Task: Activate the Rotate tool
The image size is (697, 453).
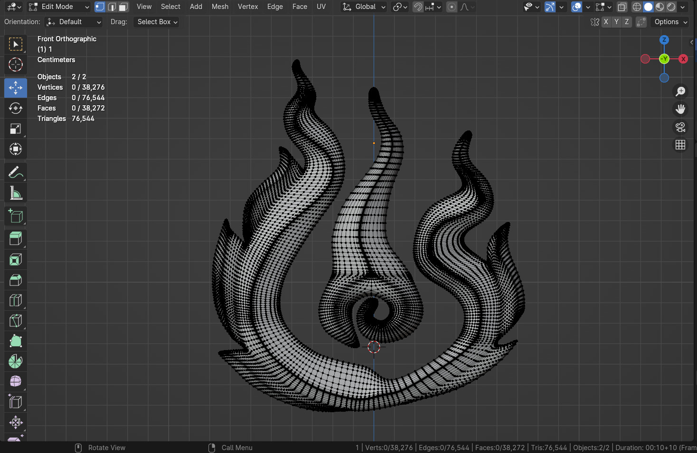Action: tap(16, 108)
